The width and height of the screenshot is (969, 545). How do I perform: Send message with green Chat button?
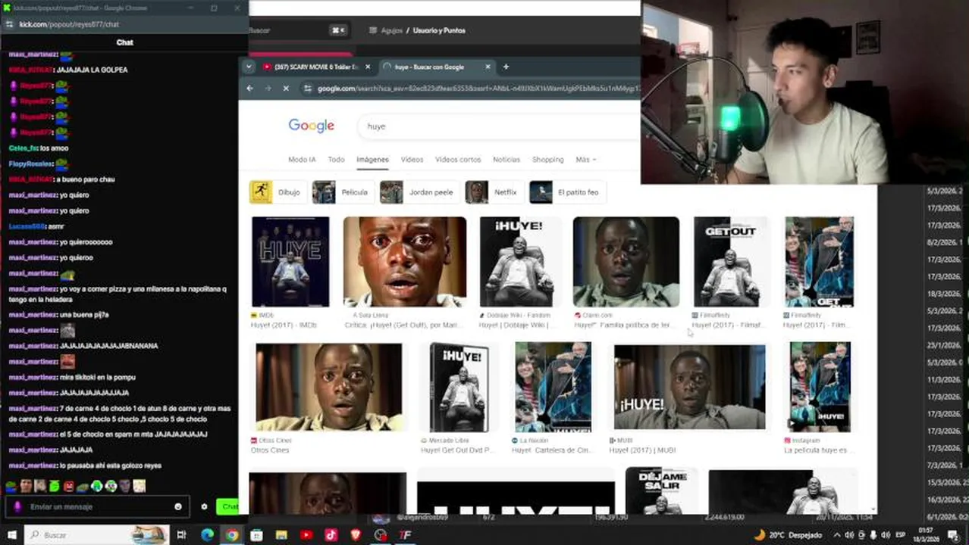tap(227, 507)
